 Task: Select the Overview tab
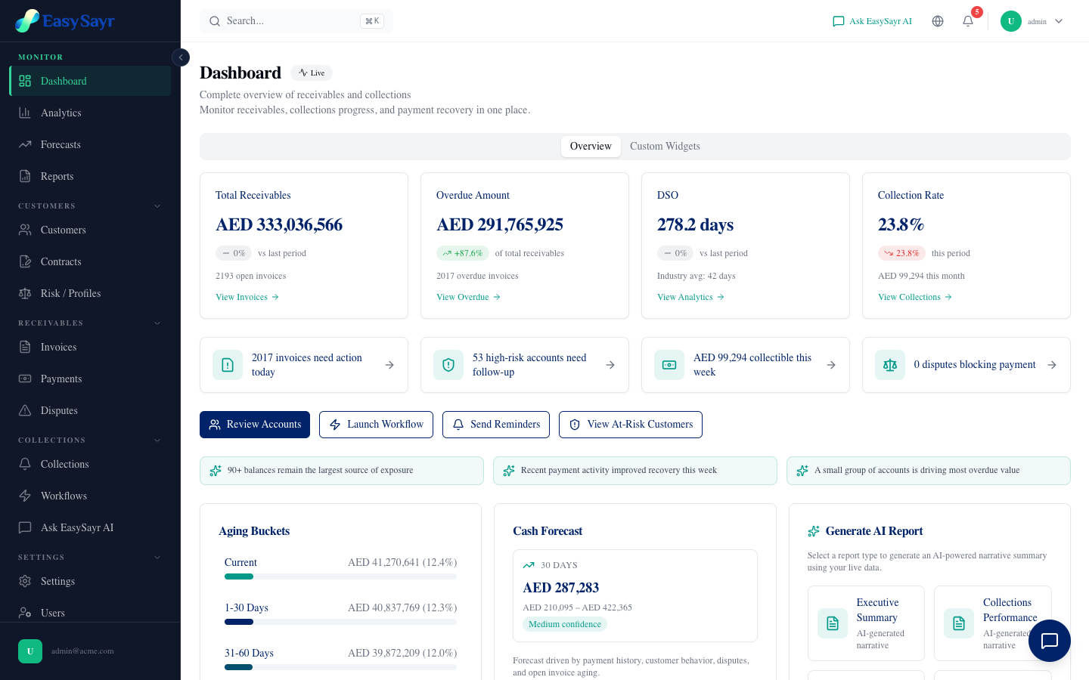pos(591,146)
